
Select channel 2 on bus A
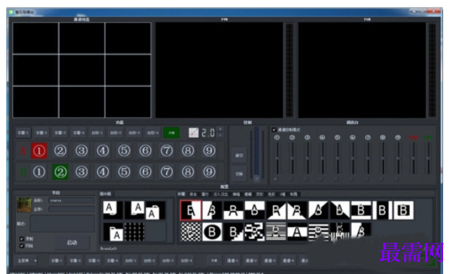[x=60, y=151]
